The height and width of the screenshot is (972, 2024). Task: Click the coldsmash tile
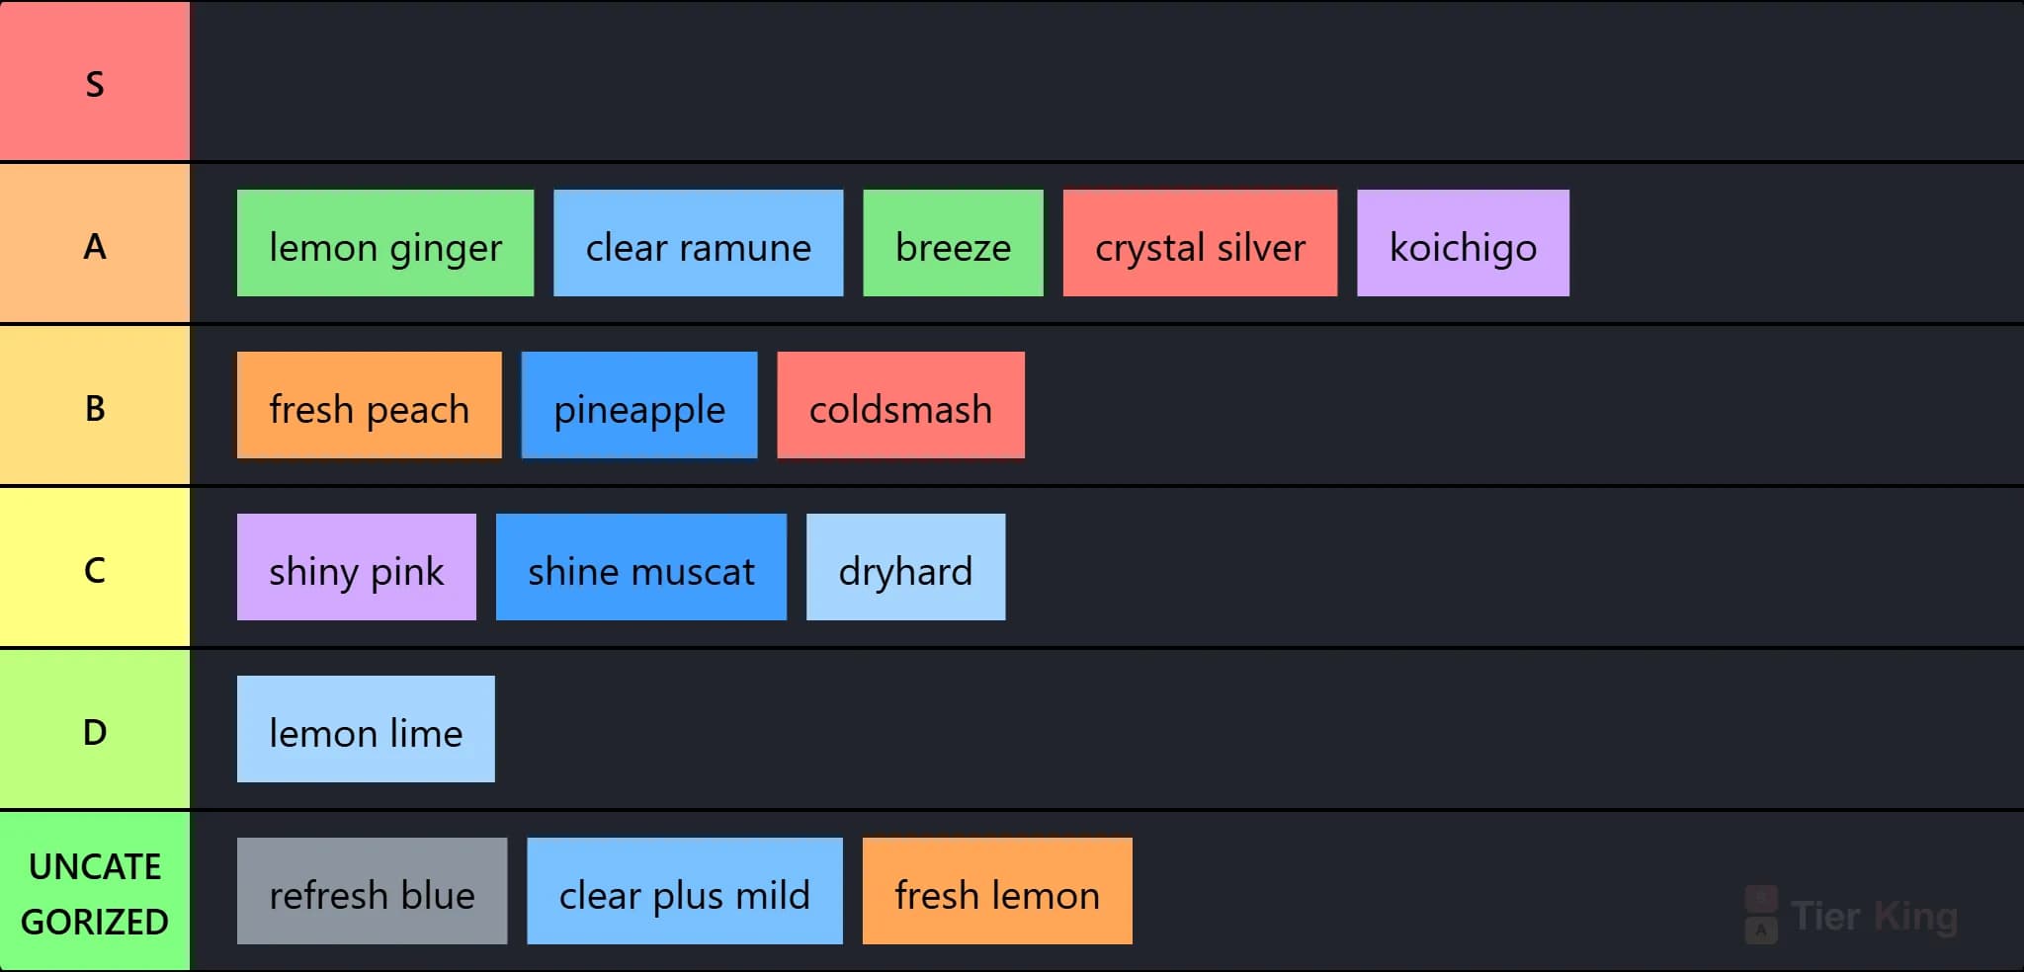[x=900, y=405]
